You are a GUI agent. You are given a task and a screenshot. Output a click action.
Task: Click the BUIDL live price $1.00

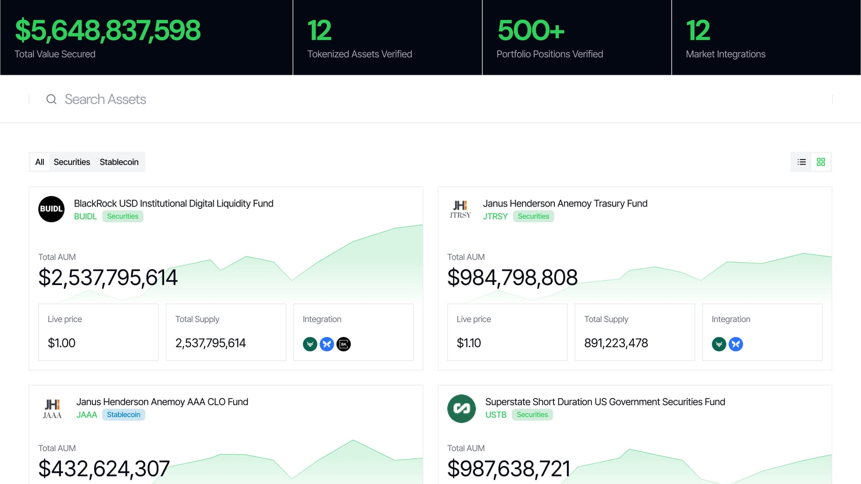(61, 343)
